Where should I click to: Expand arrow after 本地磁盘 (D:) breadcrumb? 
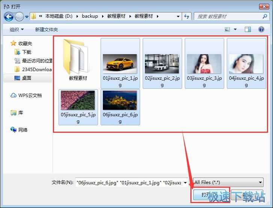pyautogui.click(x=77, y=17)
